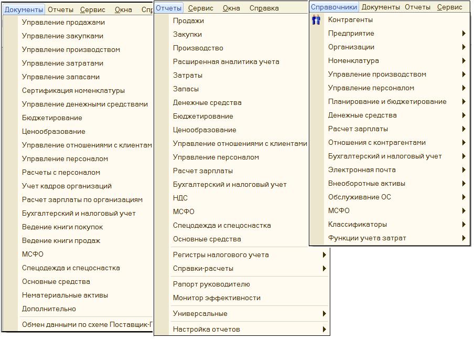Open Монитор эффективности item

tap(217, 298)
